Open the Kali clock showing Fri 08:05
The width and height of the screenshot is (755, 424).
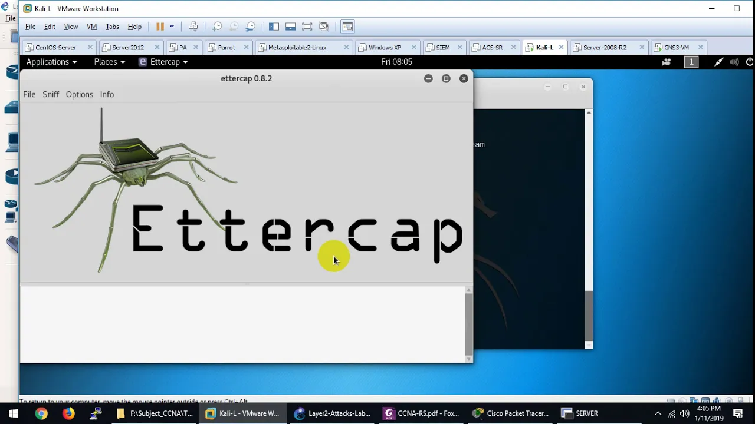[396, 62]
